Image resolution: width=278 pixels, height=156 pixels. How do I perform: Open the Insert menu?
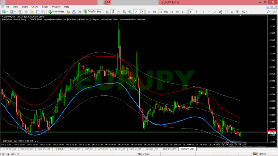[x=25, y=6]
